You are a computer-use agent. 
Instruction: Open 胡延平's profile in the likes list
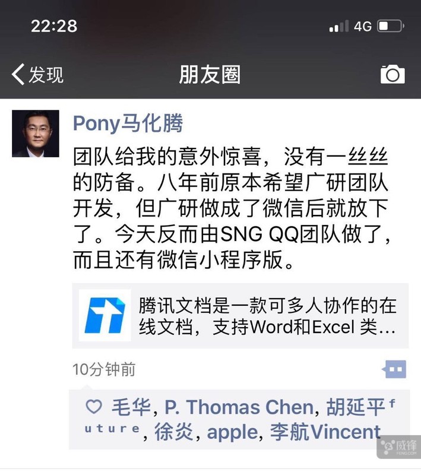356,407
